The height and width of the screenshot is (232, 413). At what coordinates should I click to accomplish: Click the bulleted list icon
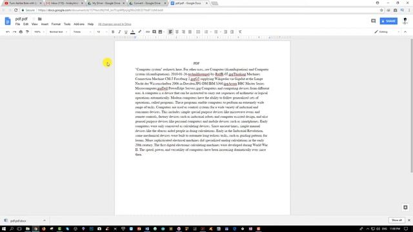pyautogui.click(x=216, y=32)
